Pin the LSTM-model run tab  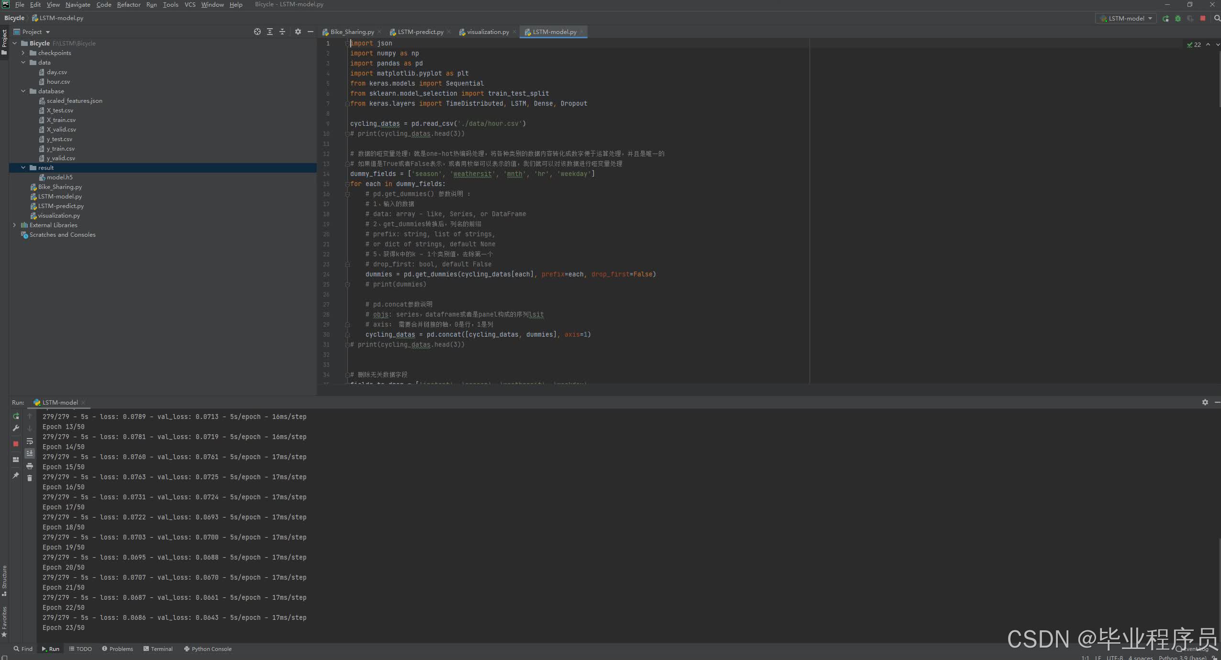click(16, 475)
